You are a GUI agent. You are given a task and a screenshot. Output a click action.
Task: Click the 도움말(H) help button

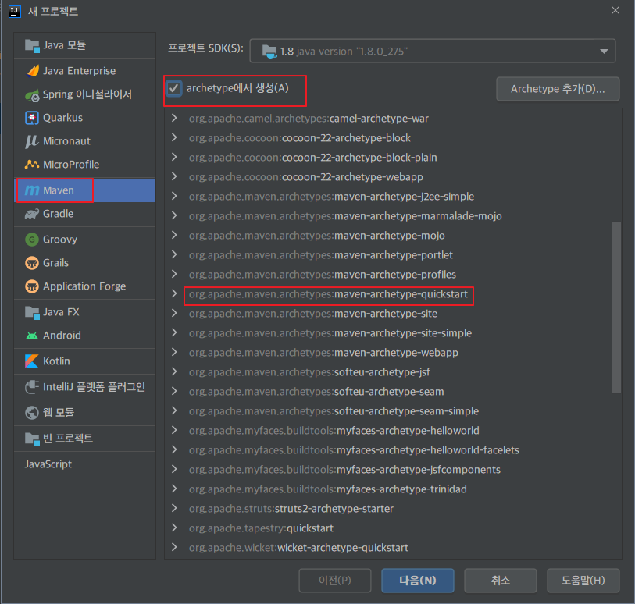(583, 581)
